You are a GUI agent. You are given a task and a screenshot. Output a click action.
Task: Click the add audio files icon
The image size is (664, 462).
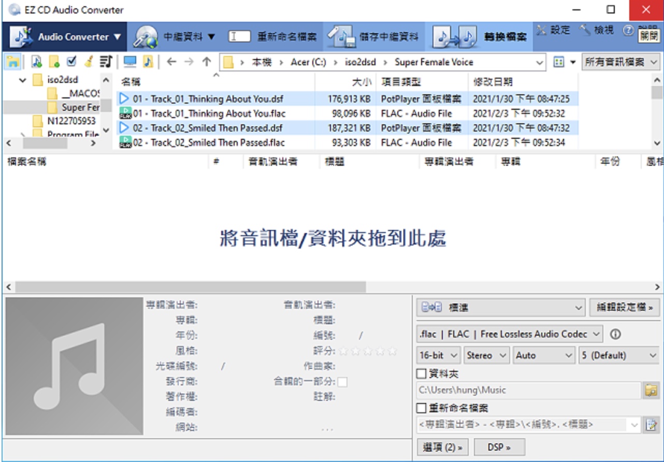[37, 62]
